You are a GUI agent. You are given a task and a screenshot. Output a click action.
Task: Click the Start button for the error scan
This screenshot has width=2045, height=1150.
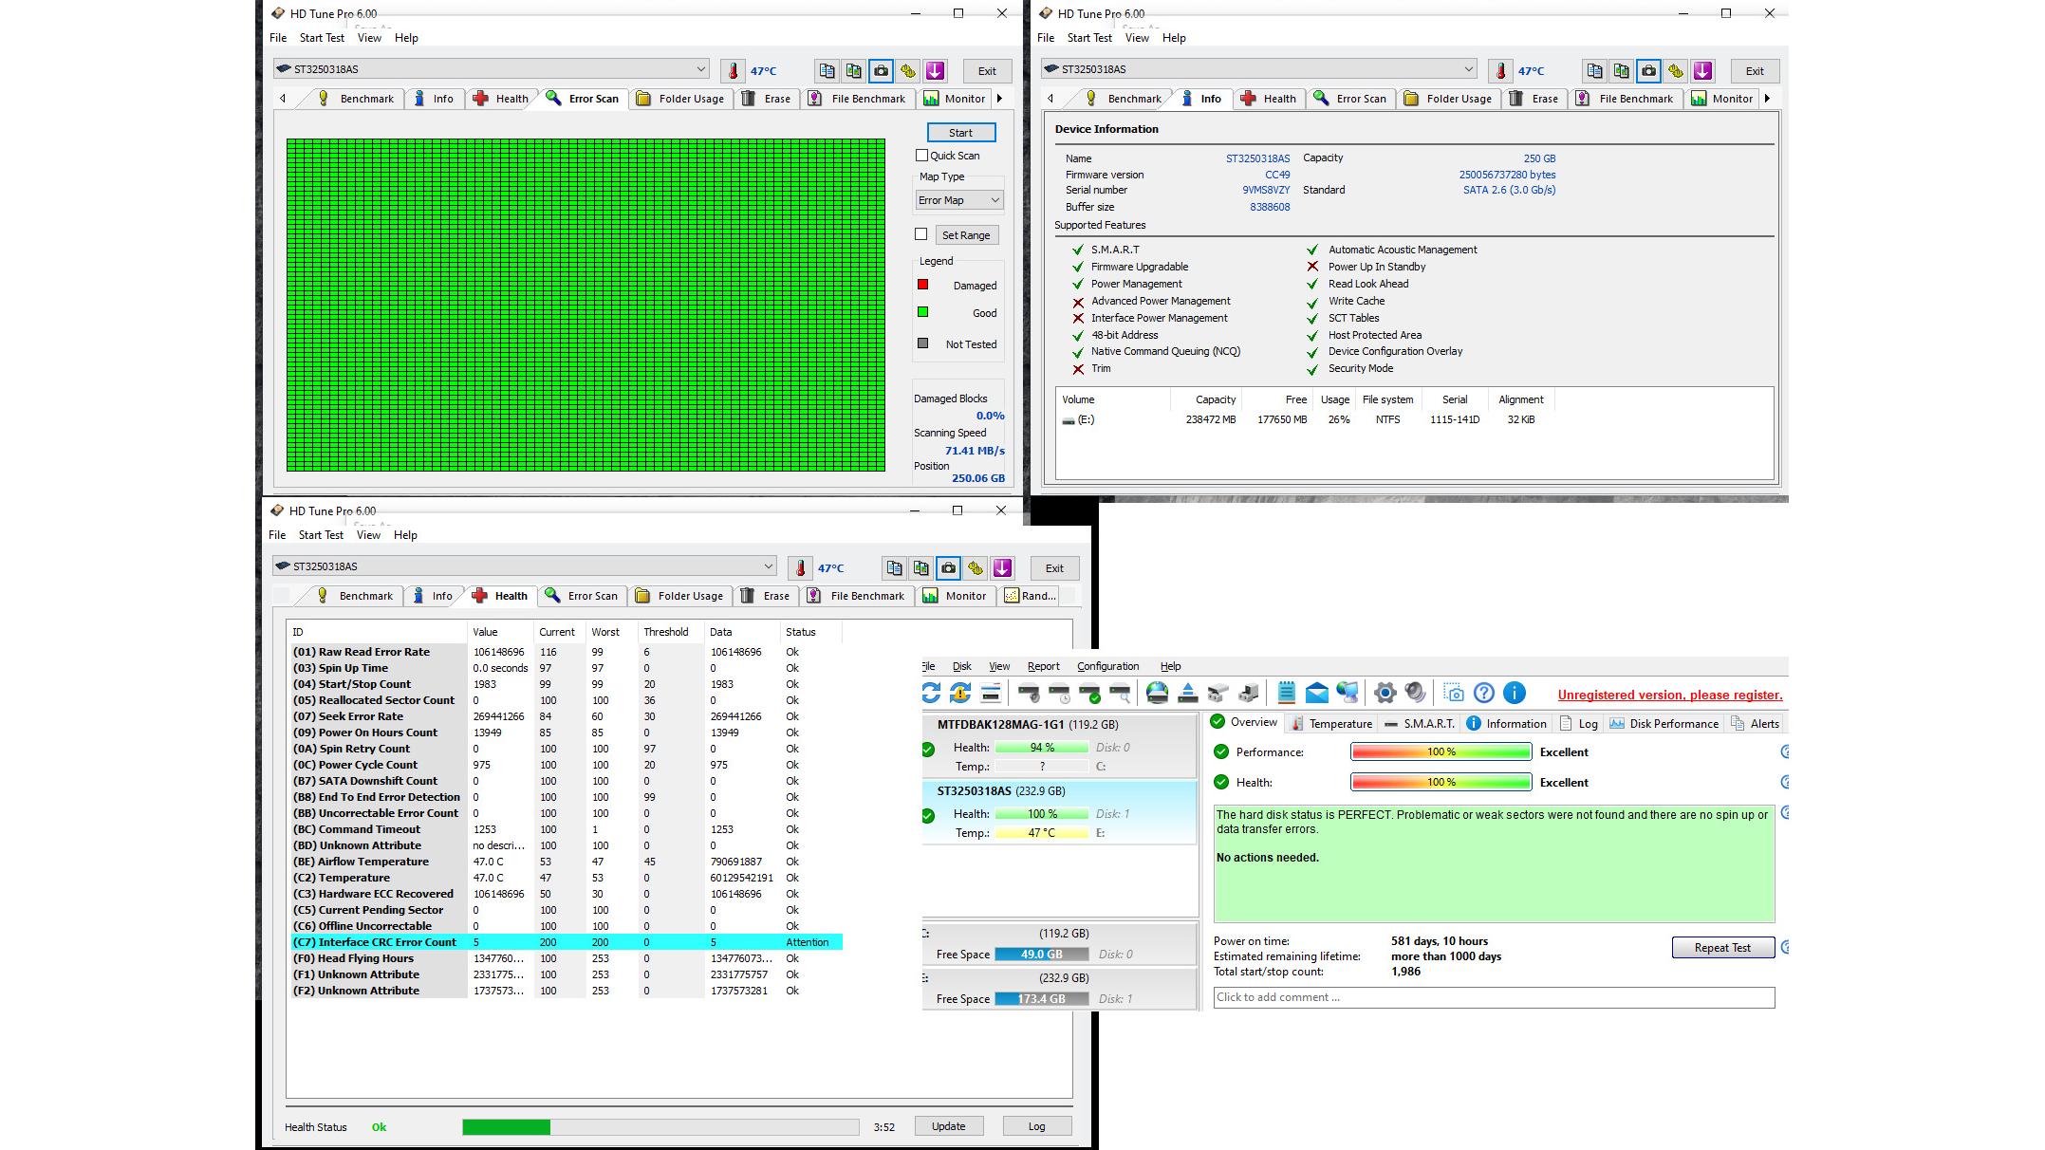click(x=960, y=133)
